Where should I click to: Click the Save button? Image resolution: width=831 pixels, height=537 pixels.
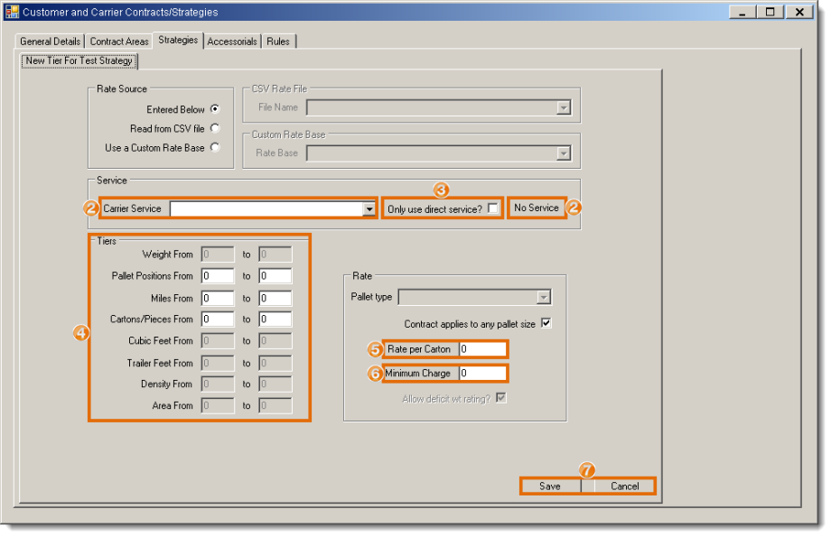(550, 486)
